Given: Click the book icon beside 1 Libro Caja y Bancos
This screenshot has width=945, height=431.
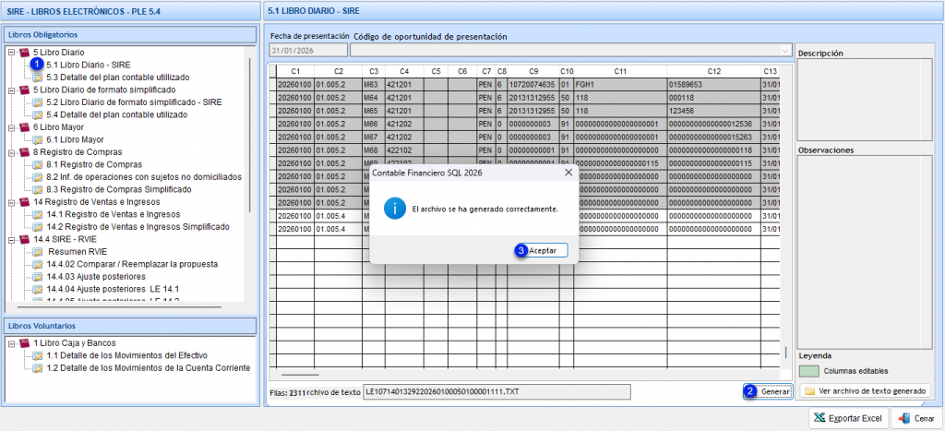Looking at the screenshot, I should 24,343.
